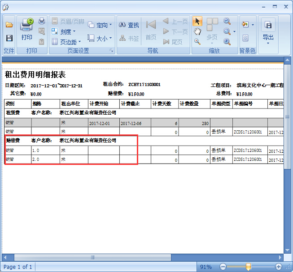
Task: Decrease zoom with status bar minus button
Action: [223, 267]
